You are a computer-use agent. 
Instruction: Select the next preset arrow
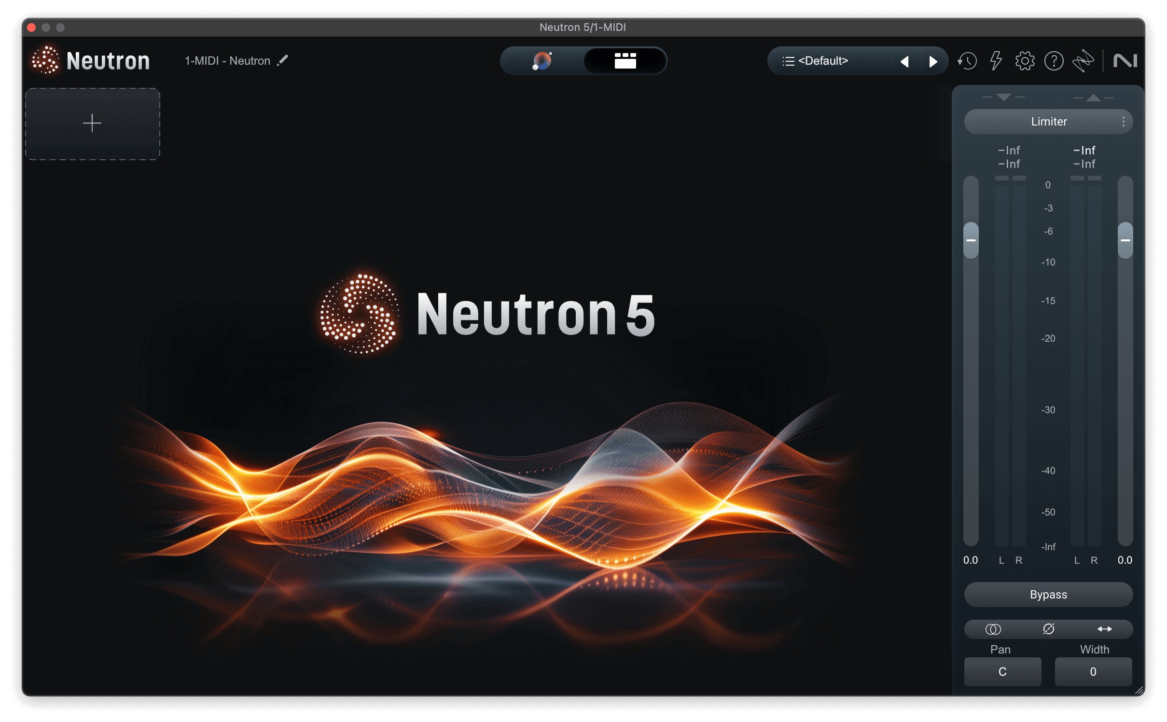[933, 61]
